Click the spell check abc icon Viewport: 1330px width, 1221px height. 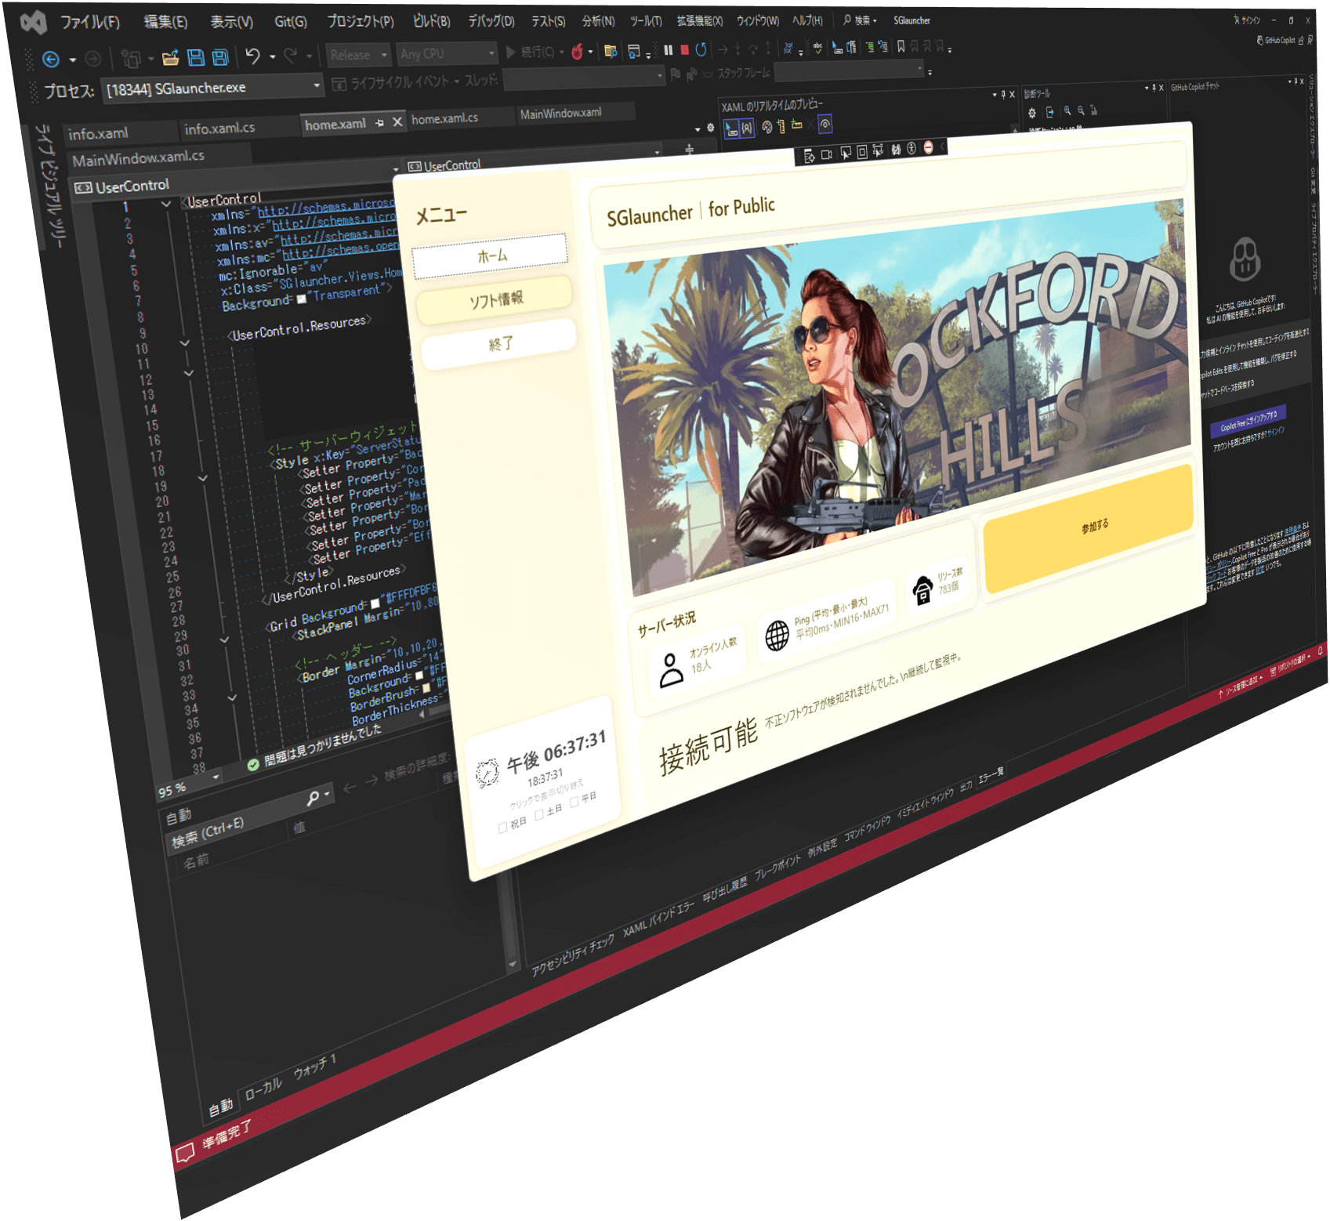(817, 48)
